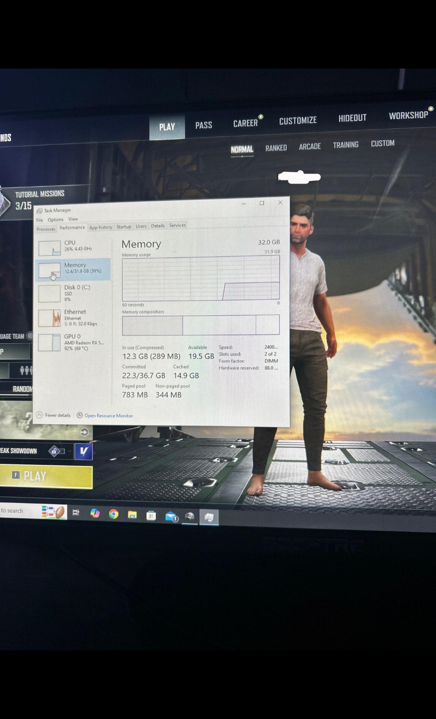Open the Services tab
This screenshot has height=719, width=436.
point(178,225)
